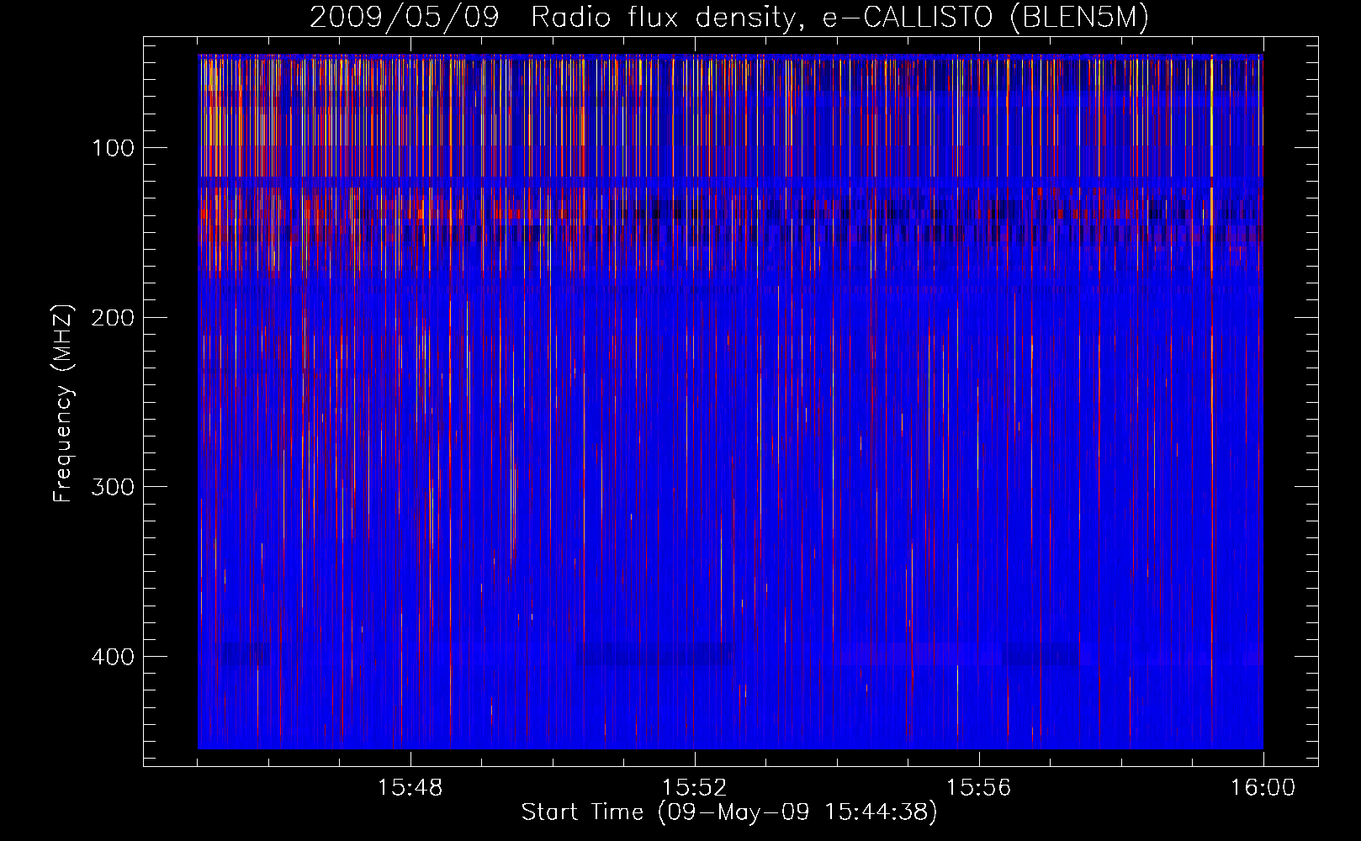Viewport: 1361px width, 841px height.
Task: Click the '100' frequency tick label
Action: [113, 149]
